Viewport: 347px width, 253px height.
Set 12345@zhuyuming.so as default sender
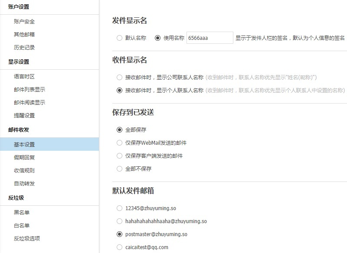119,208
